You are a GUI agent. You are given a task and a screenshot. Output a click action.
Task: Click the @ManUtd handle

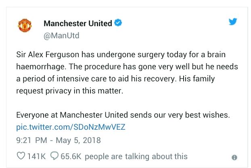click(x=61, y=35)
